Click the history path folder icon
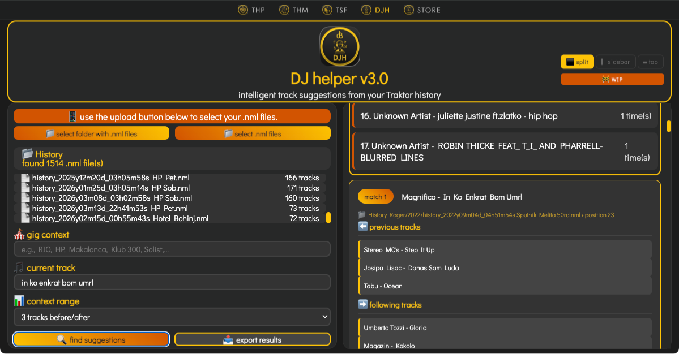679x354 pixels. [x=362, y=215]
